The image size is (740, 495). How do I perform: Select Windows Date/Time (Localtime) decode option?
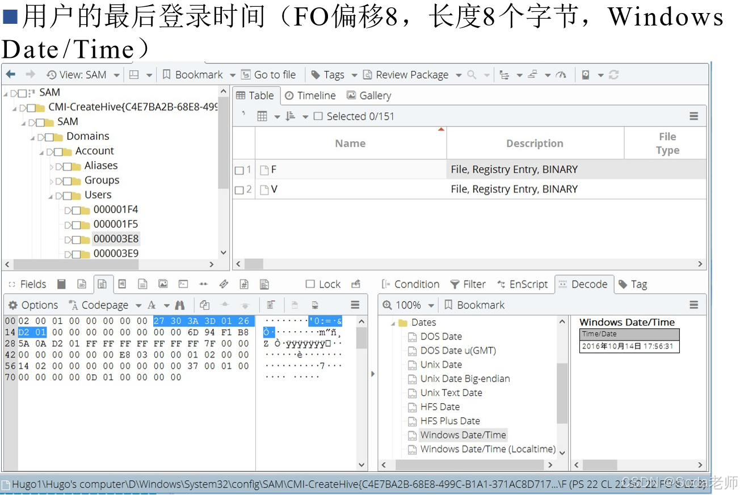[488, 449]
